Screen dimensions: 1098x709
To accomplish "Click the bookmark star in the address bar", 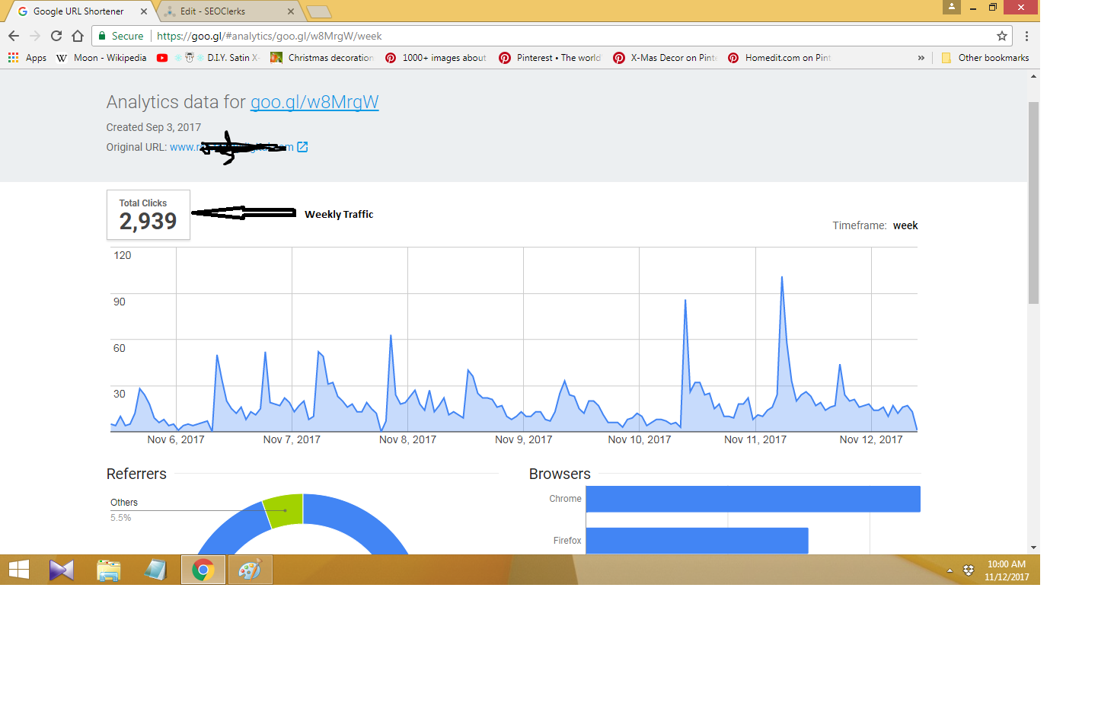I will (x=1002, y=36).
